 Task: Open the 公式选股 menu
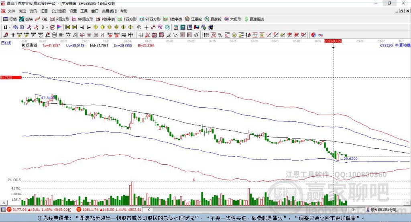tap(59, 11)
